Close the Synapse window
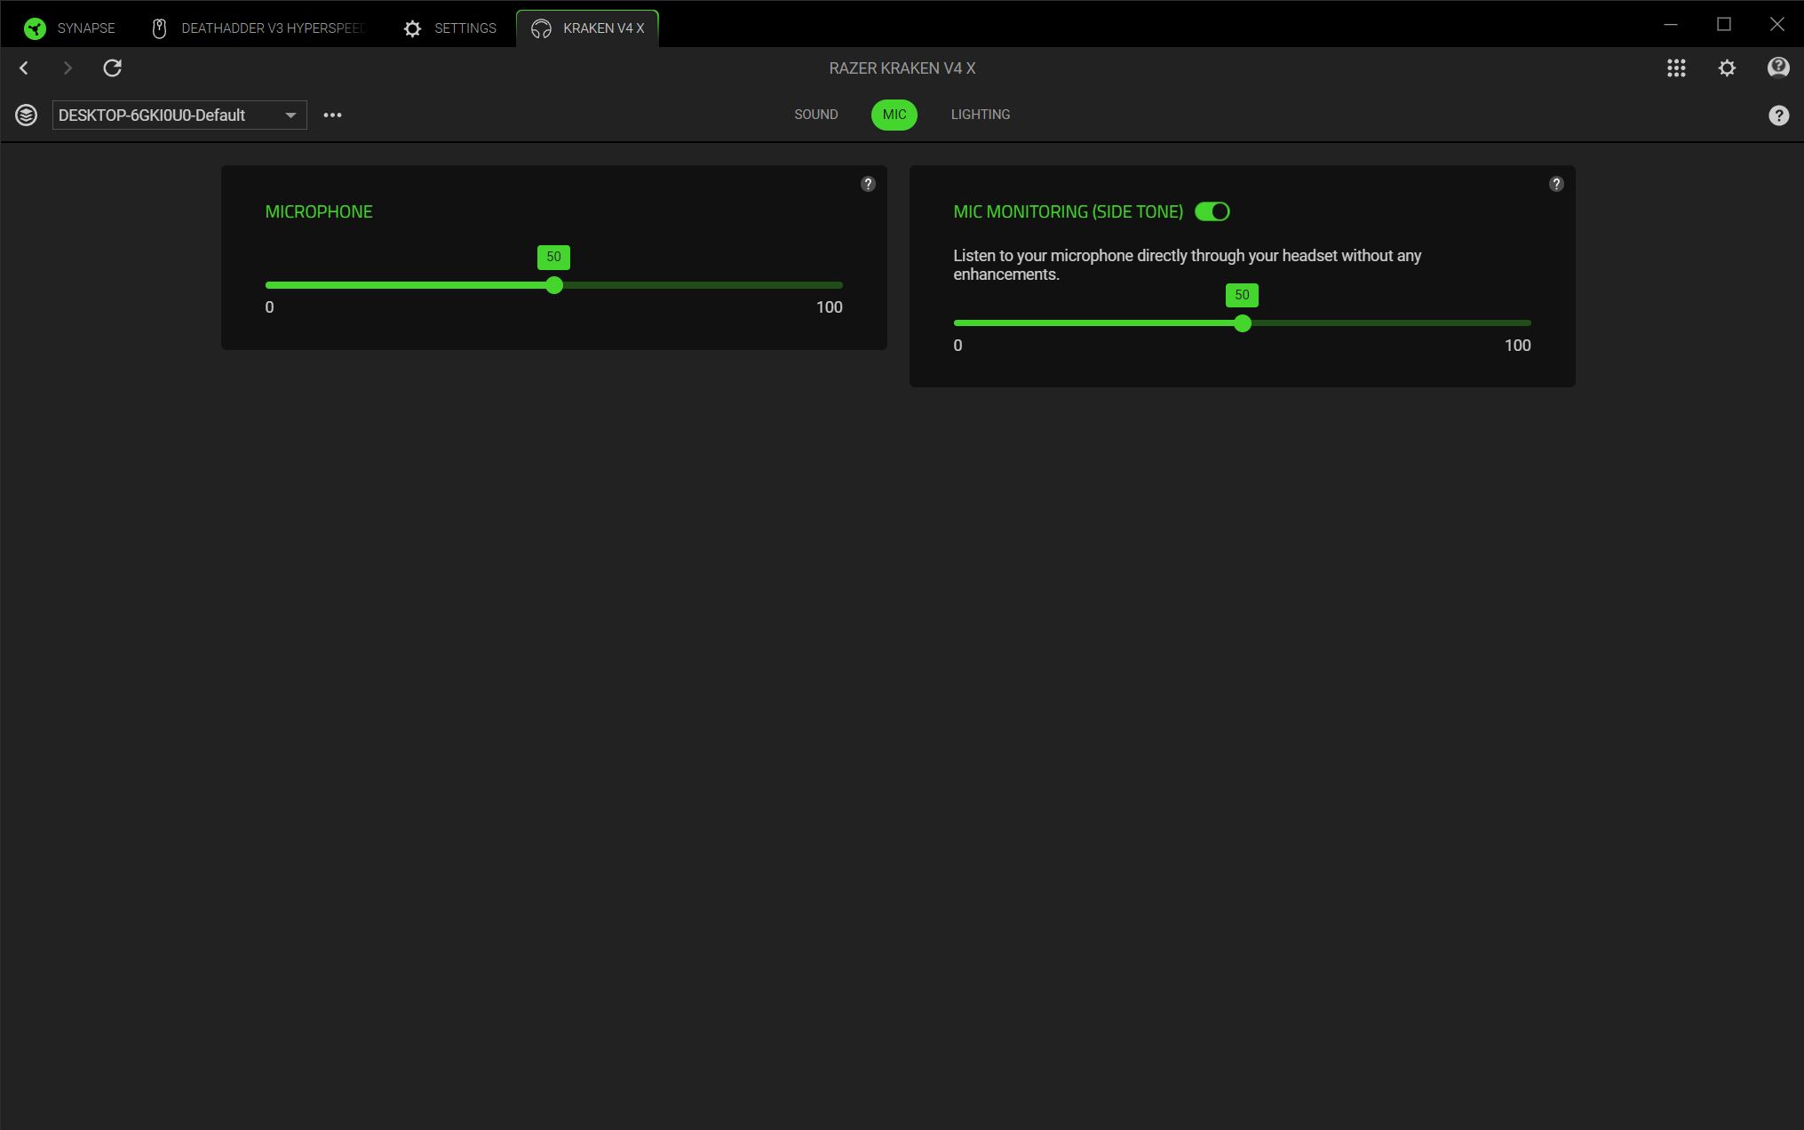1804x1130 pixels. tap(1777, 24)
